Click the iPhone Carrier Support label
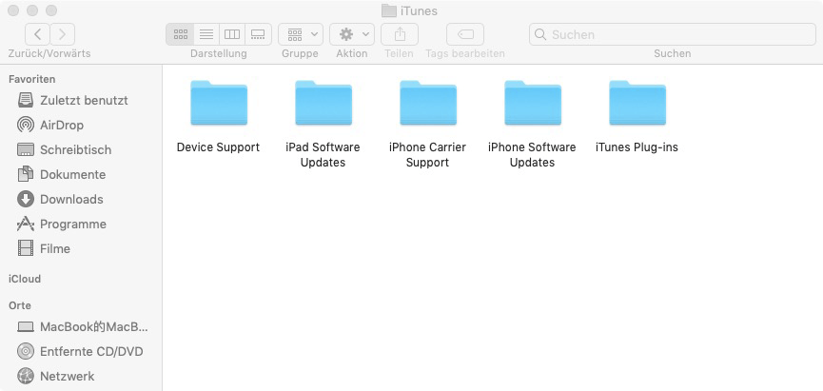The width and height of the screenshot is (823, 391). [428, 155]
